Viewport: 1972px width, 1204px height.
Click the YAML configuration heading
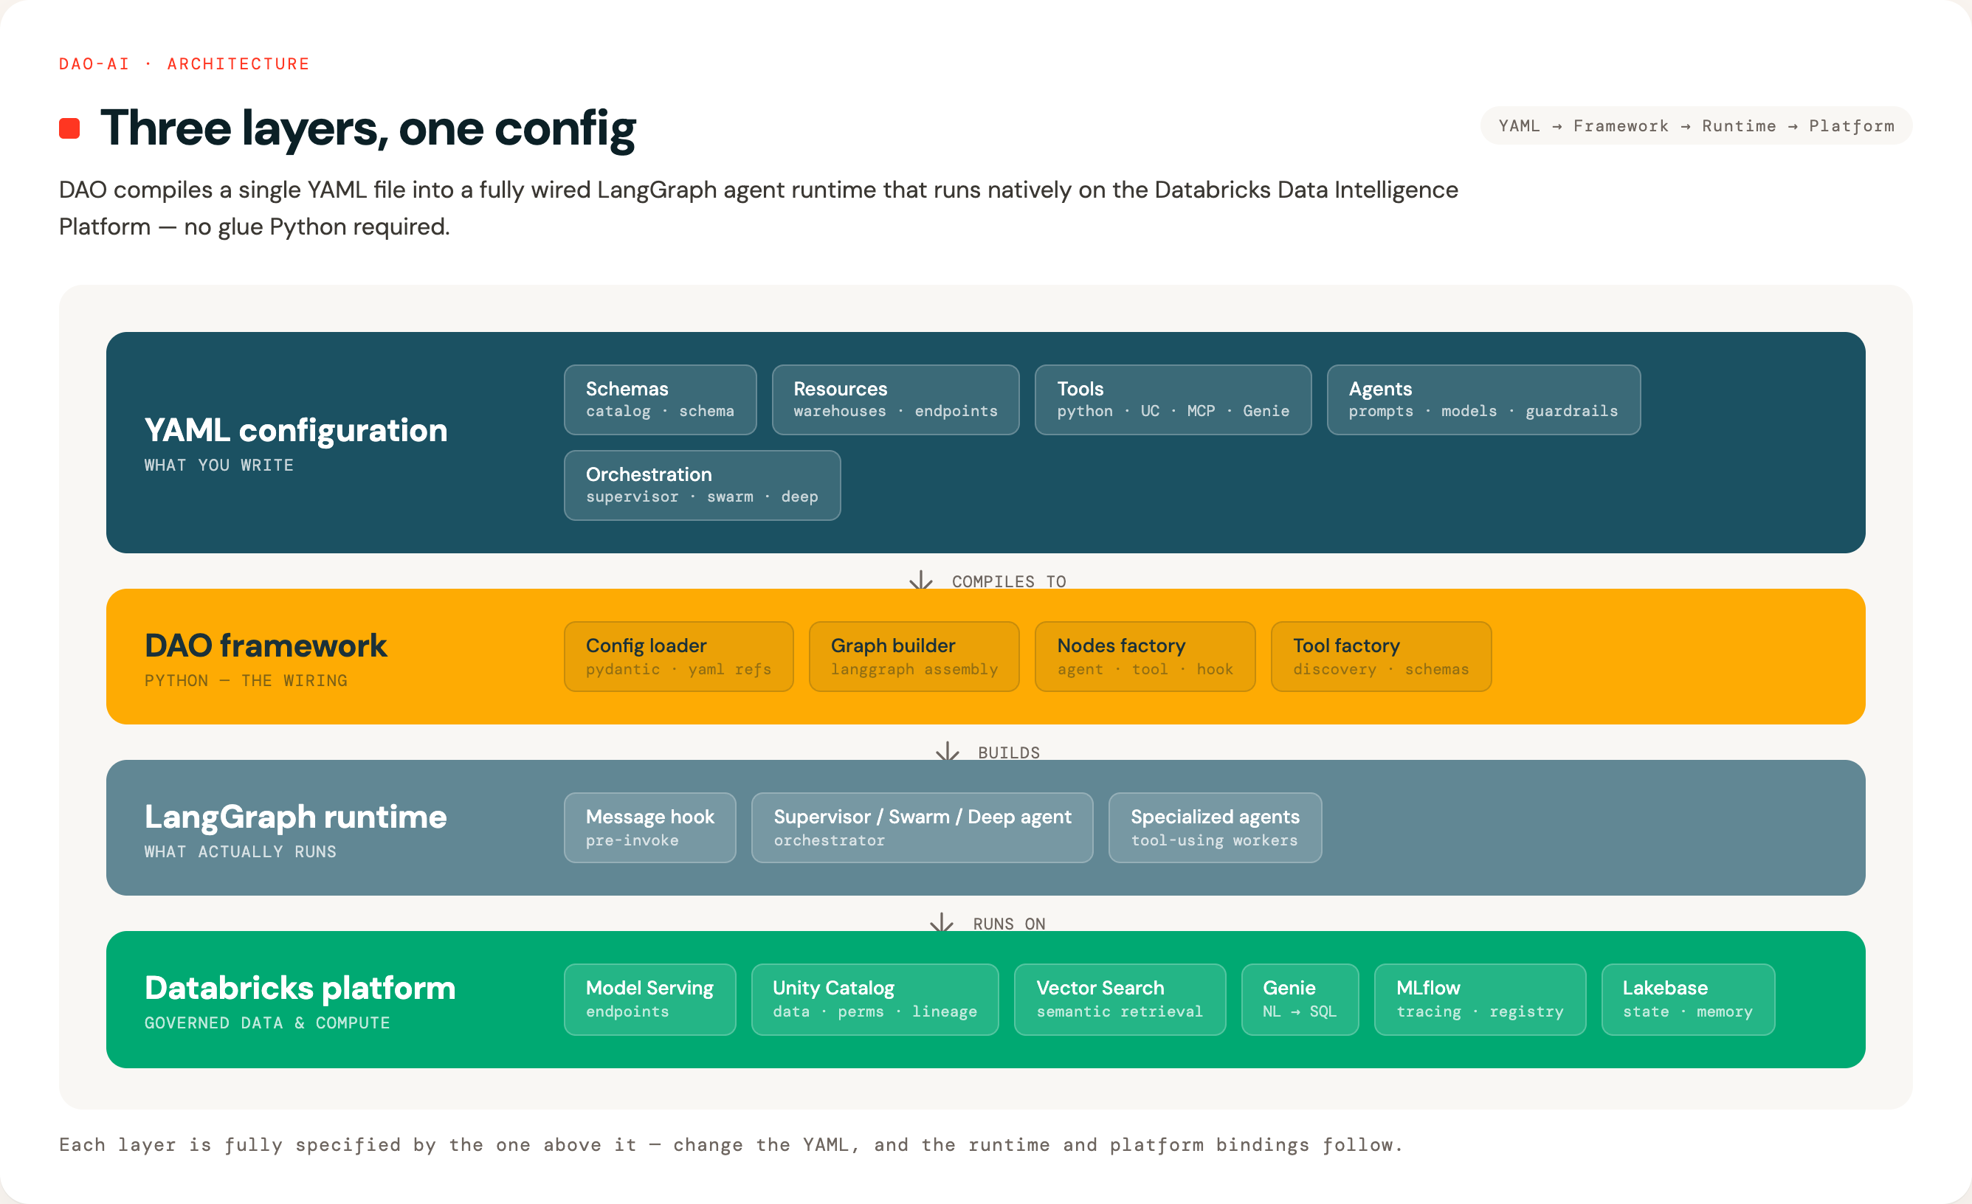[295, 429]
